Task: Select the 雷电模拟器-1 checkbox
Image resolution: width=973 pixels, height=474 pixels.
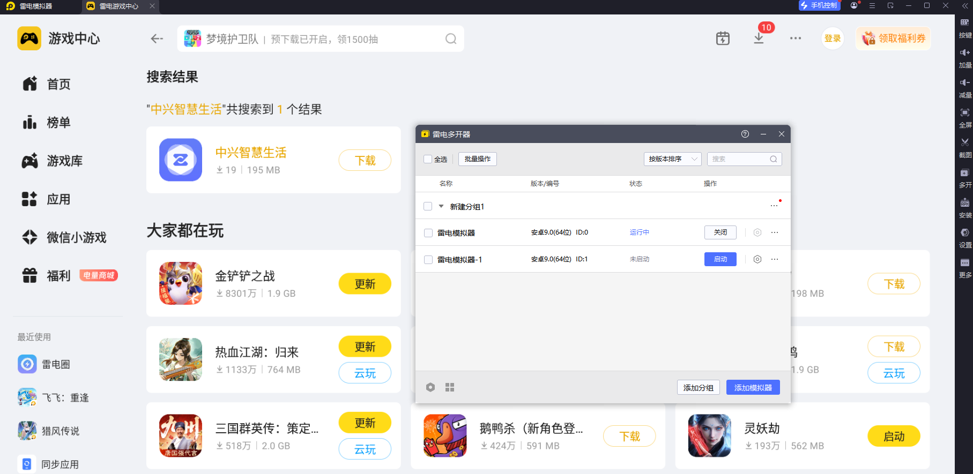Action: click(428, 260)
